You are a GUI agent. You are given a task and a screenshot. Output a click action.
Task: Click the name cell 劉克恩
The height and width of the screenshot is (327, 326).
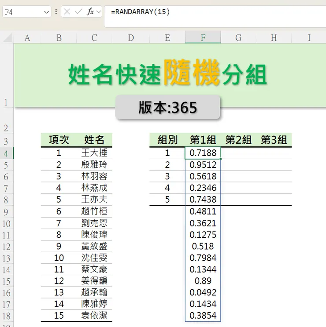(94, 223)
